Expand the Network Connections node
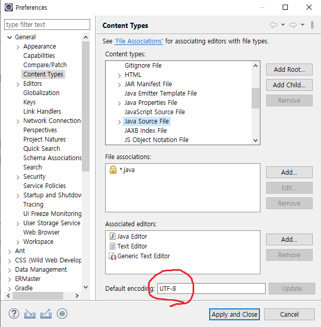Screen dimensions: 321x327 [18, 121]
